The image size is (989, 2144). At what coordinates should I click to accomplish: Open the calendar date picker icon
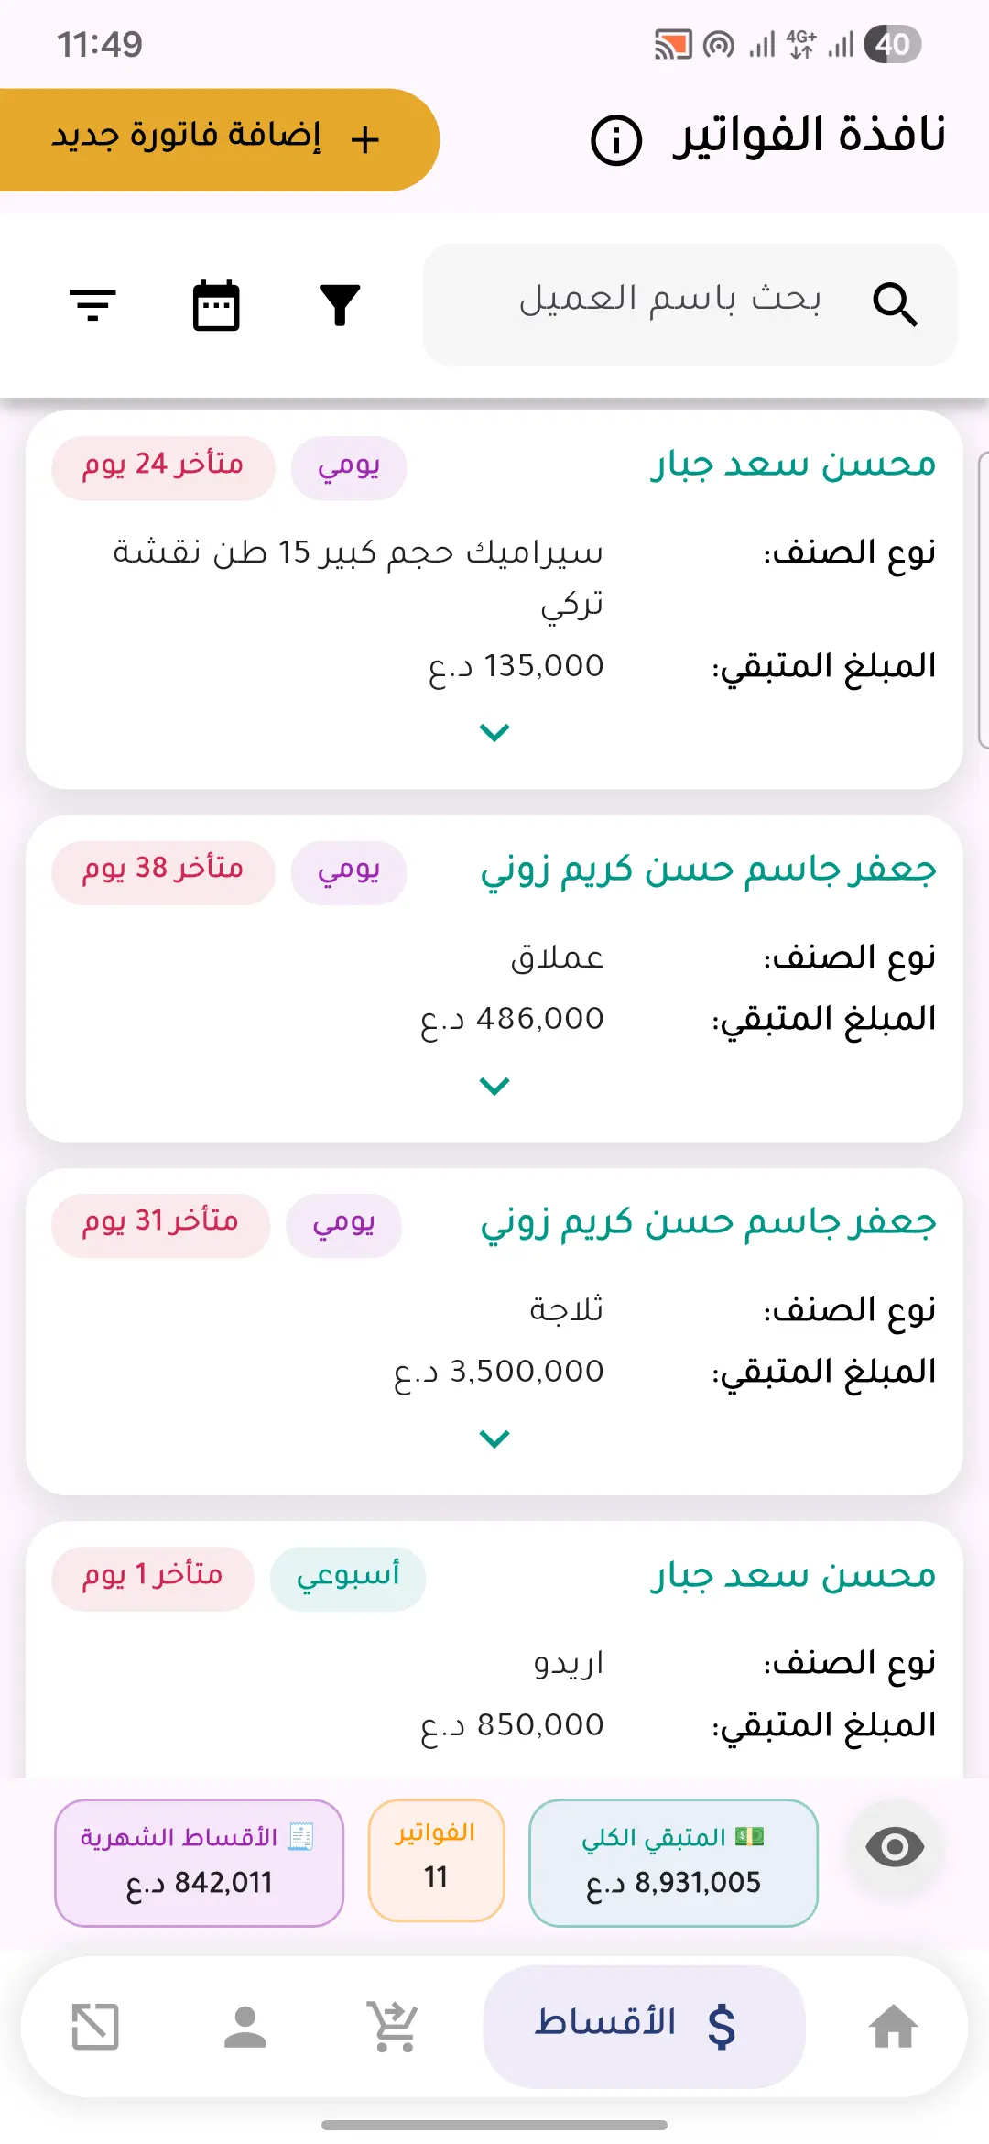click(x=216, y=305)
